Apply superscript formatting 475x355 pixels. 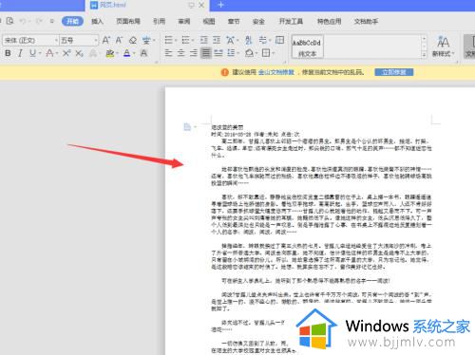pyautogui.click(x=66, y=53)
